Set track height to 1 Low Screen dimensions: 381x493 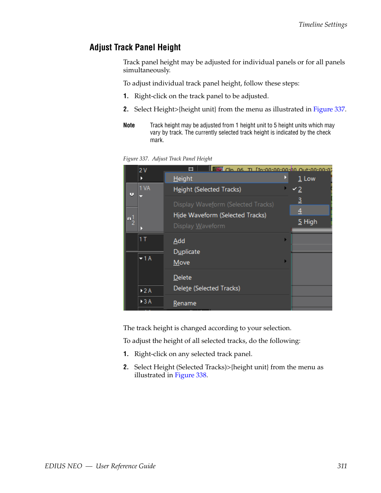310,178
